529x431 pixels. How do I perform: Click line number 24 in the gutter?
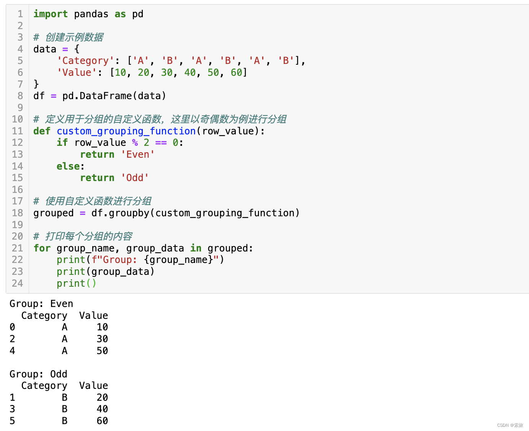pyautogui.click(x=18, y=284)
